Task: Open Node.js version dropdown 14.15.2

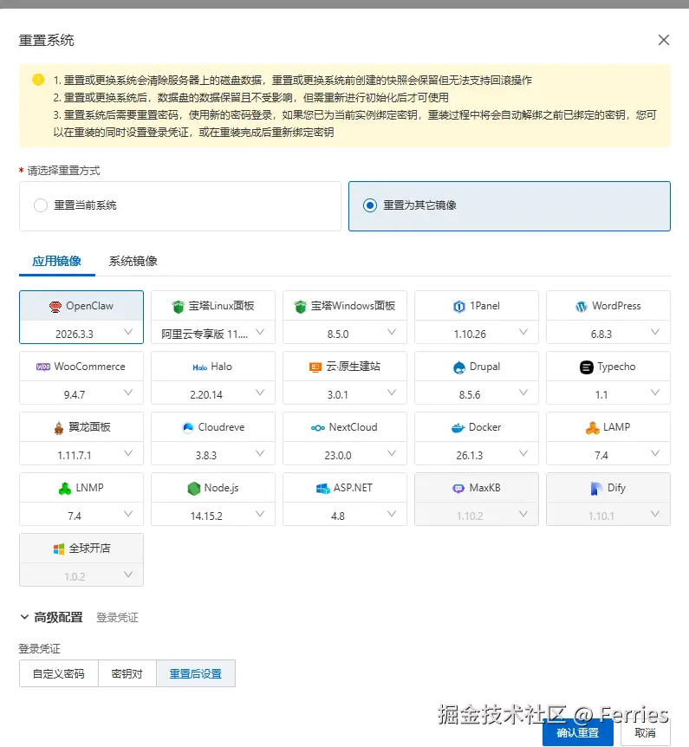Action: tap(213, 515)
